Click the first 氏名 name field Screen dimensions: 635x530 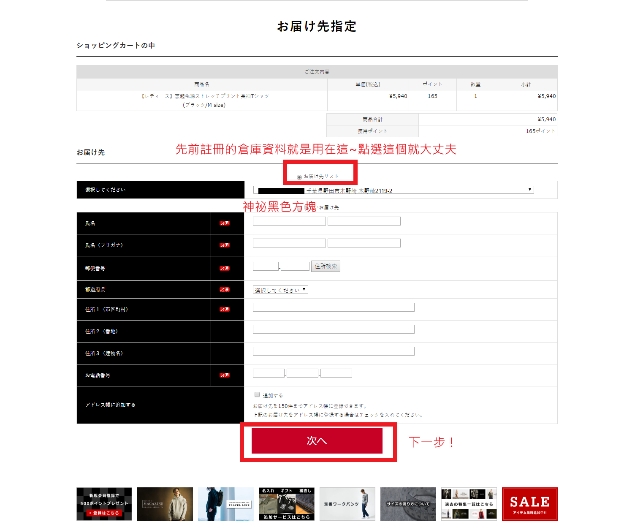pyautogui.click(x=289, y=221)
